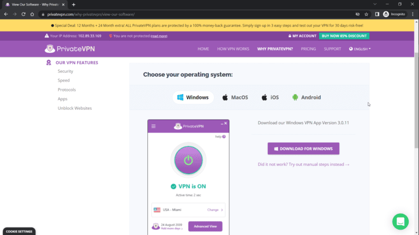This screenshot has width=419, height=235.
Task: Select the iOS operating system tab
Action: (x=270, y=97)
